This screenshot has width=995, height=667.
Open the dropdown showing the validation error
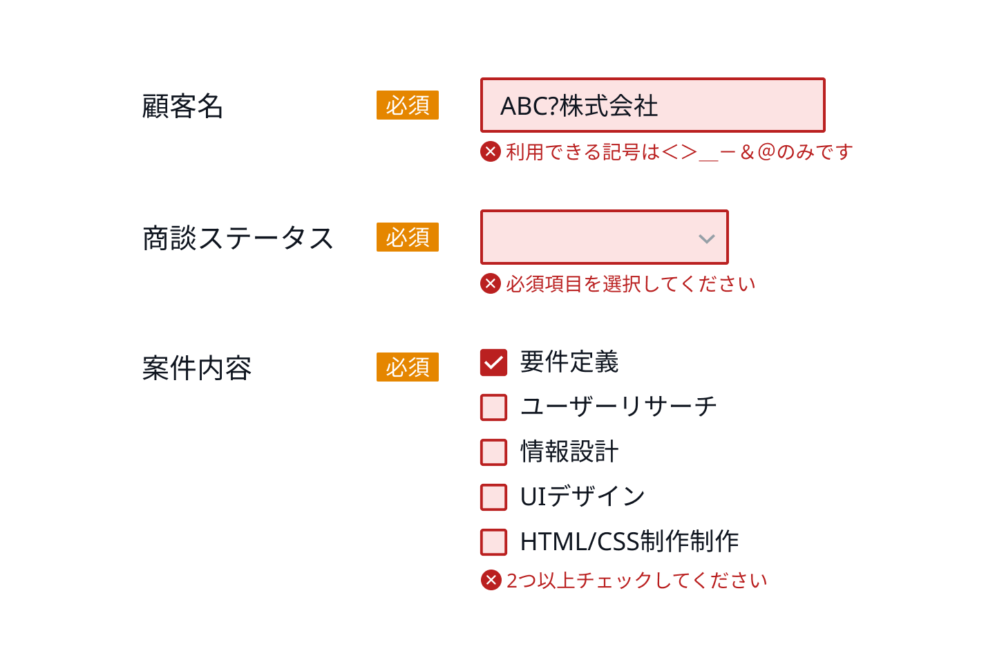pos(605,237)
